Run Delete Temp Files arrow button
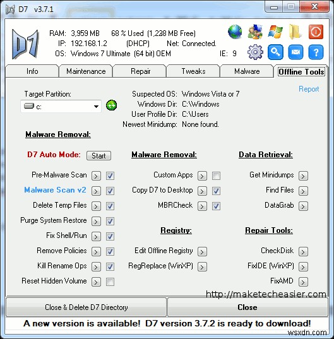The height and width of the screenshot is (339, 334). pos(96,206)
